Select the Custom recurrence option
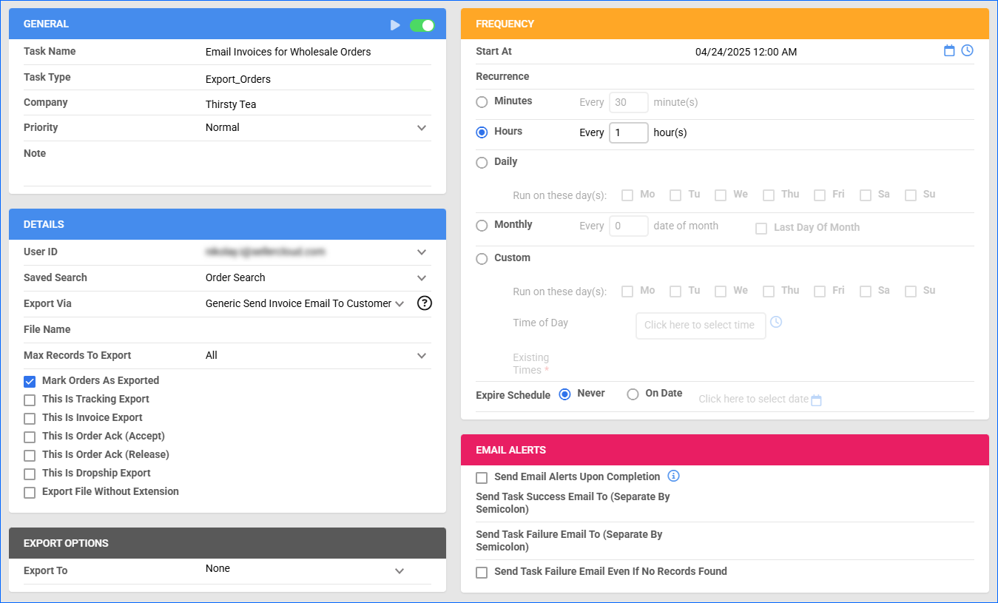Image resolution: width=998 pixels, height=603 pixels. tap(482, 259)
